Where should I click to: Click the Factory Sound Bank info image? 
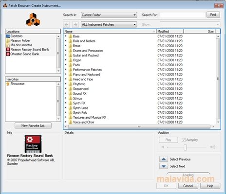coord(33,144)
